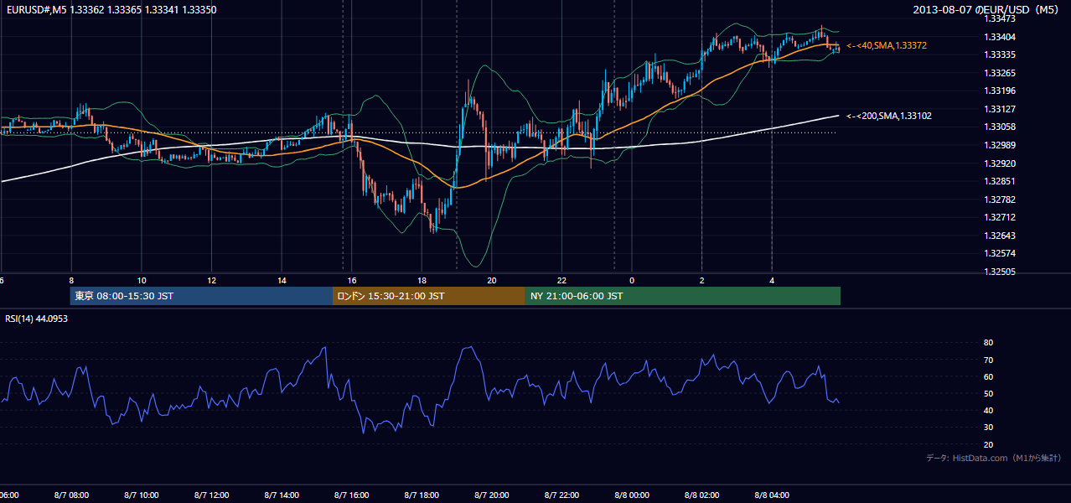The height and width of the screenshot is (503, 1071).
Task: Click the 8/8 02:00 time axis label
Action: pos(701,495)
